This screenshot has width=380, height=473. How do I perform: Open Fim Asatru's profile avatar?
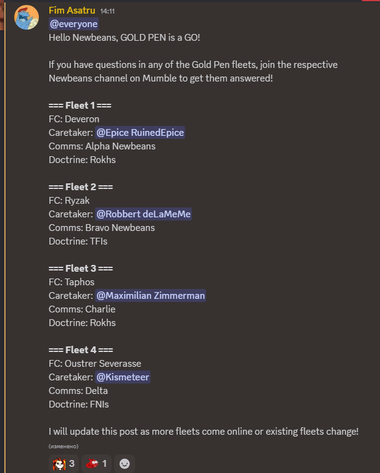pos(27,17)
